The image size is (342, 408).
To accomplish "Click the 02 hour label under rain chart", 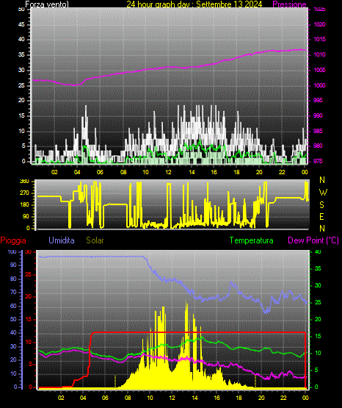I will pyautogui.click(x=61, y=398).
